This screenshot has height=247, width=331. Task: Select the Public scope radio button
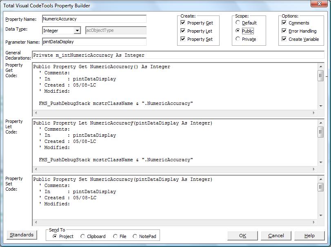click(238, 31)
